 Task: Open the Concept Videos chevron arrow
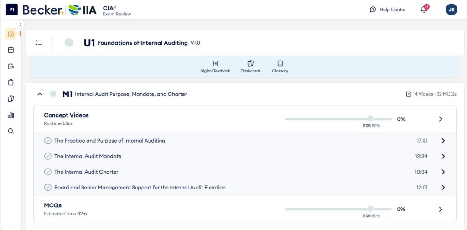coord(441,119)
